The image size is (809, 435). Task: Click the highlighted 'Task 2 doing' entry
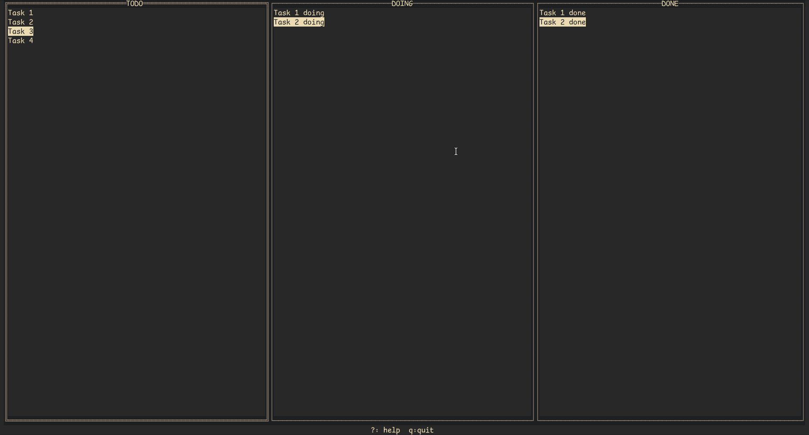[x=299, y=22]
